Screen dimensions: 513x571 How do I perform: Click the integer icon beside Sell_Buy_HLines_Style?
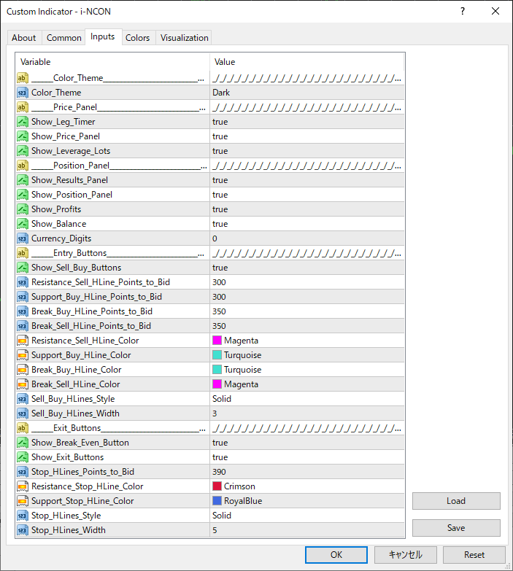[22, 399]
